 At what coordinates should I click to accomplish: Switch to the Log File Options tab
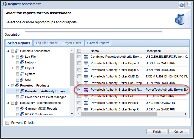[x=47, y=43]
